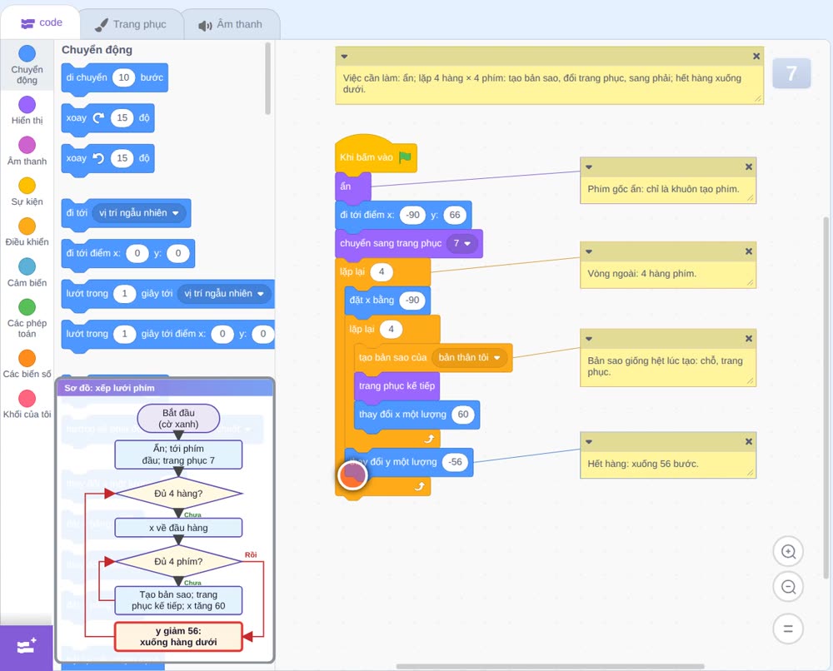Reset workspace zoom with equals icon
Viewport: 833px width, 671px height.
pyautogui.click(x=788, y=629)
